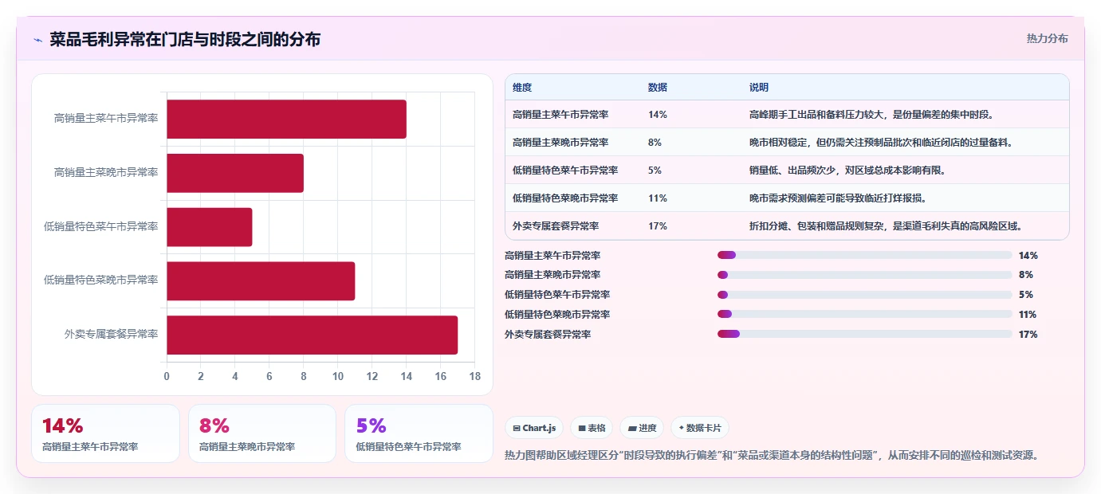Viewport: 1101px width, 494px height.
Task: Click description starting 晚市相对稳定
Action: (881, 142)
